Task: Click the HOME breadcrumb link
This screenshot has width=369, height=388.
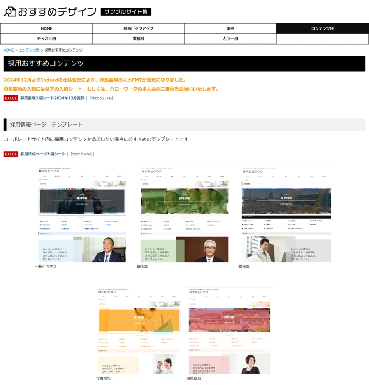Action: coord(9,50)
